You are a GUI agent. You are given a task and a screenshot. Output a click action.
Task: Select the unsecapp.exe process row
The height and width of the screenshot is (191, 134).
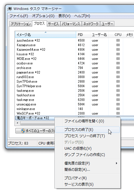[74, 104]
